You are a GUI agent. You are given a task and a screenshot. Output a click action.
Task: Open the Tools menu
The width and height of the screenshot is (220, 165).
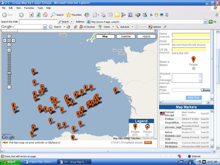40,8
